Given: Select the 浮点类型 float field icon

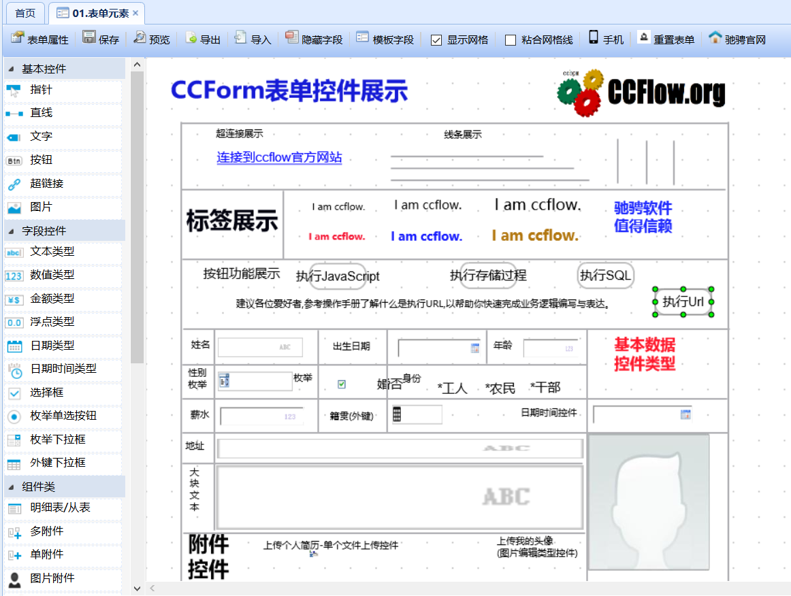Looking at the screenshot, I should (x=14, y=322).
